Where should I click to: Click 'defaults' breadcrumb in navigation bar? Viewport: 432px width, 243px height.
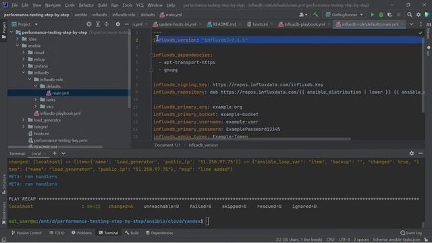(x=148, y=15)
